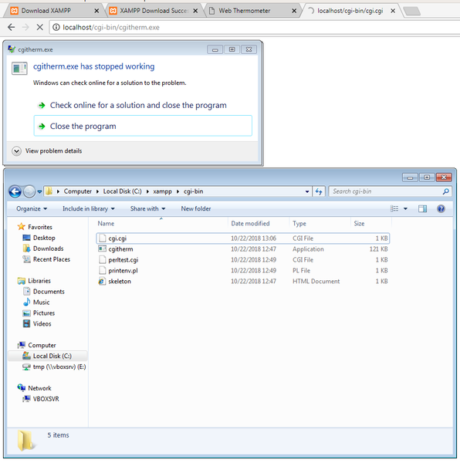Click the browser back arrow
The image size is (460, 463).
(x=12, y=28)
